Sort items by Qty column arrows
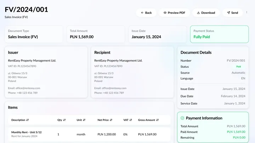This screenshot has height=143, width=255. tap(64, 120)
